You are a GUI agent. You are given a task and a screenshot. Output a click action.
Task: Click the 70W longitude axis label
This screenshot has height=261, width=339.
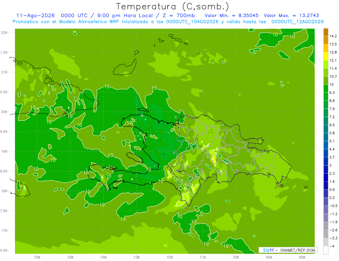pos(236,257)
